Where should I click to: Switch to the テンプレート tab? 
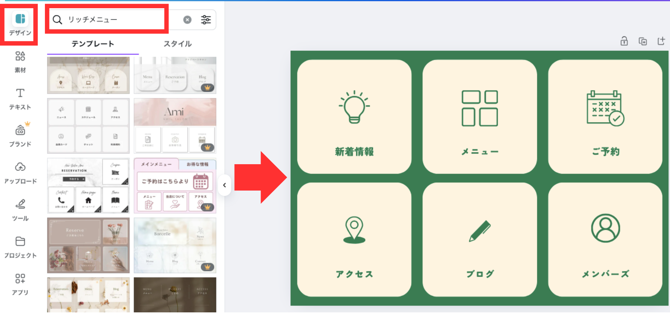(x=93, y=44)
